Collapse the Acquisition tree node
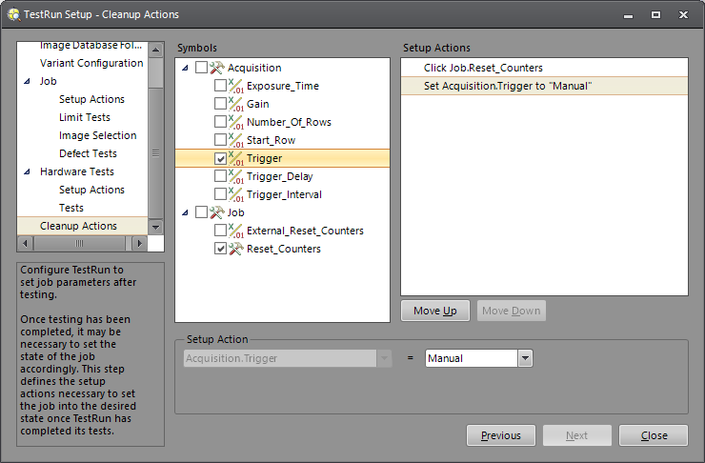The image size is (705, 463). point(184,68)
